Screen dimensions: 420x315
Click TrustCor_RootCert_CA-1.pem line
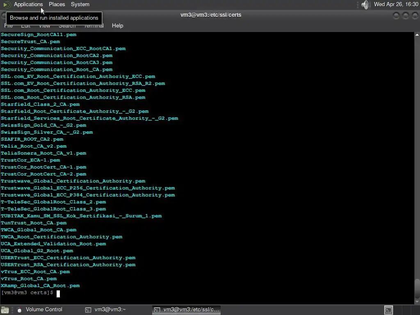coord(43,167)
